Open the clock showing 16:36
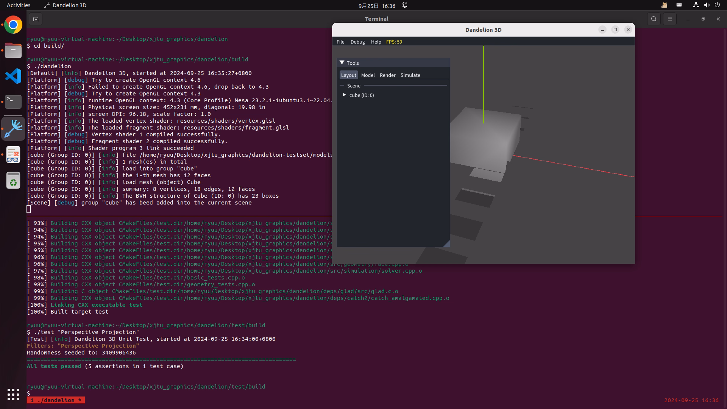 (x=377, y=6)
